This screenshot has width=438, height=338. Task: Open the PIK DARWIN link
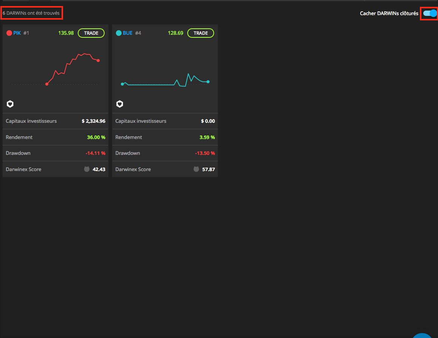pos(17,33)
